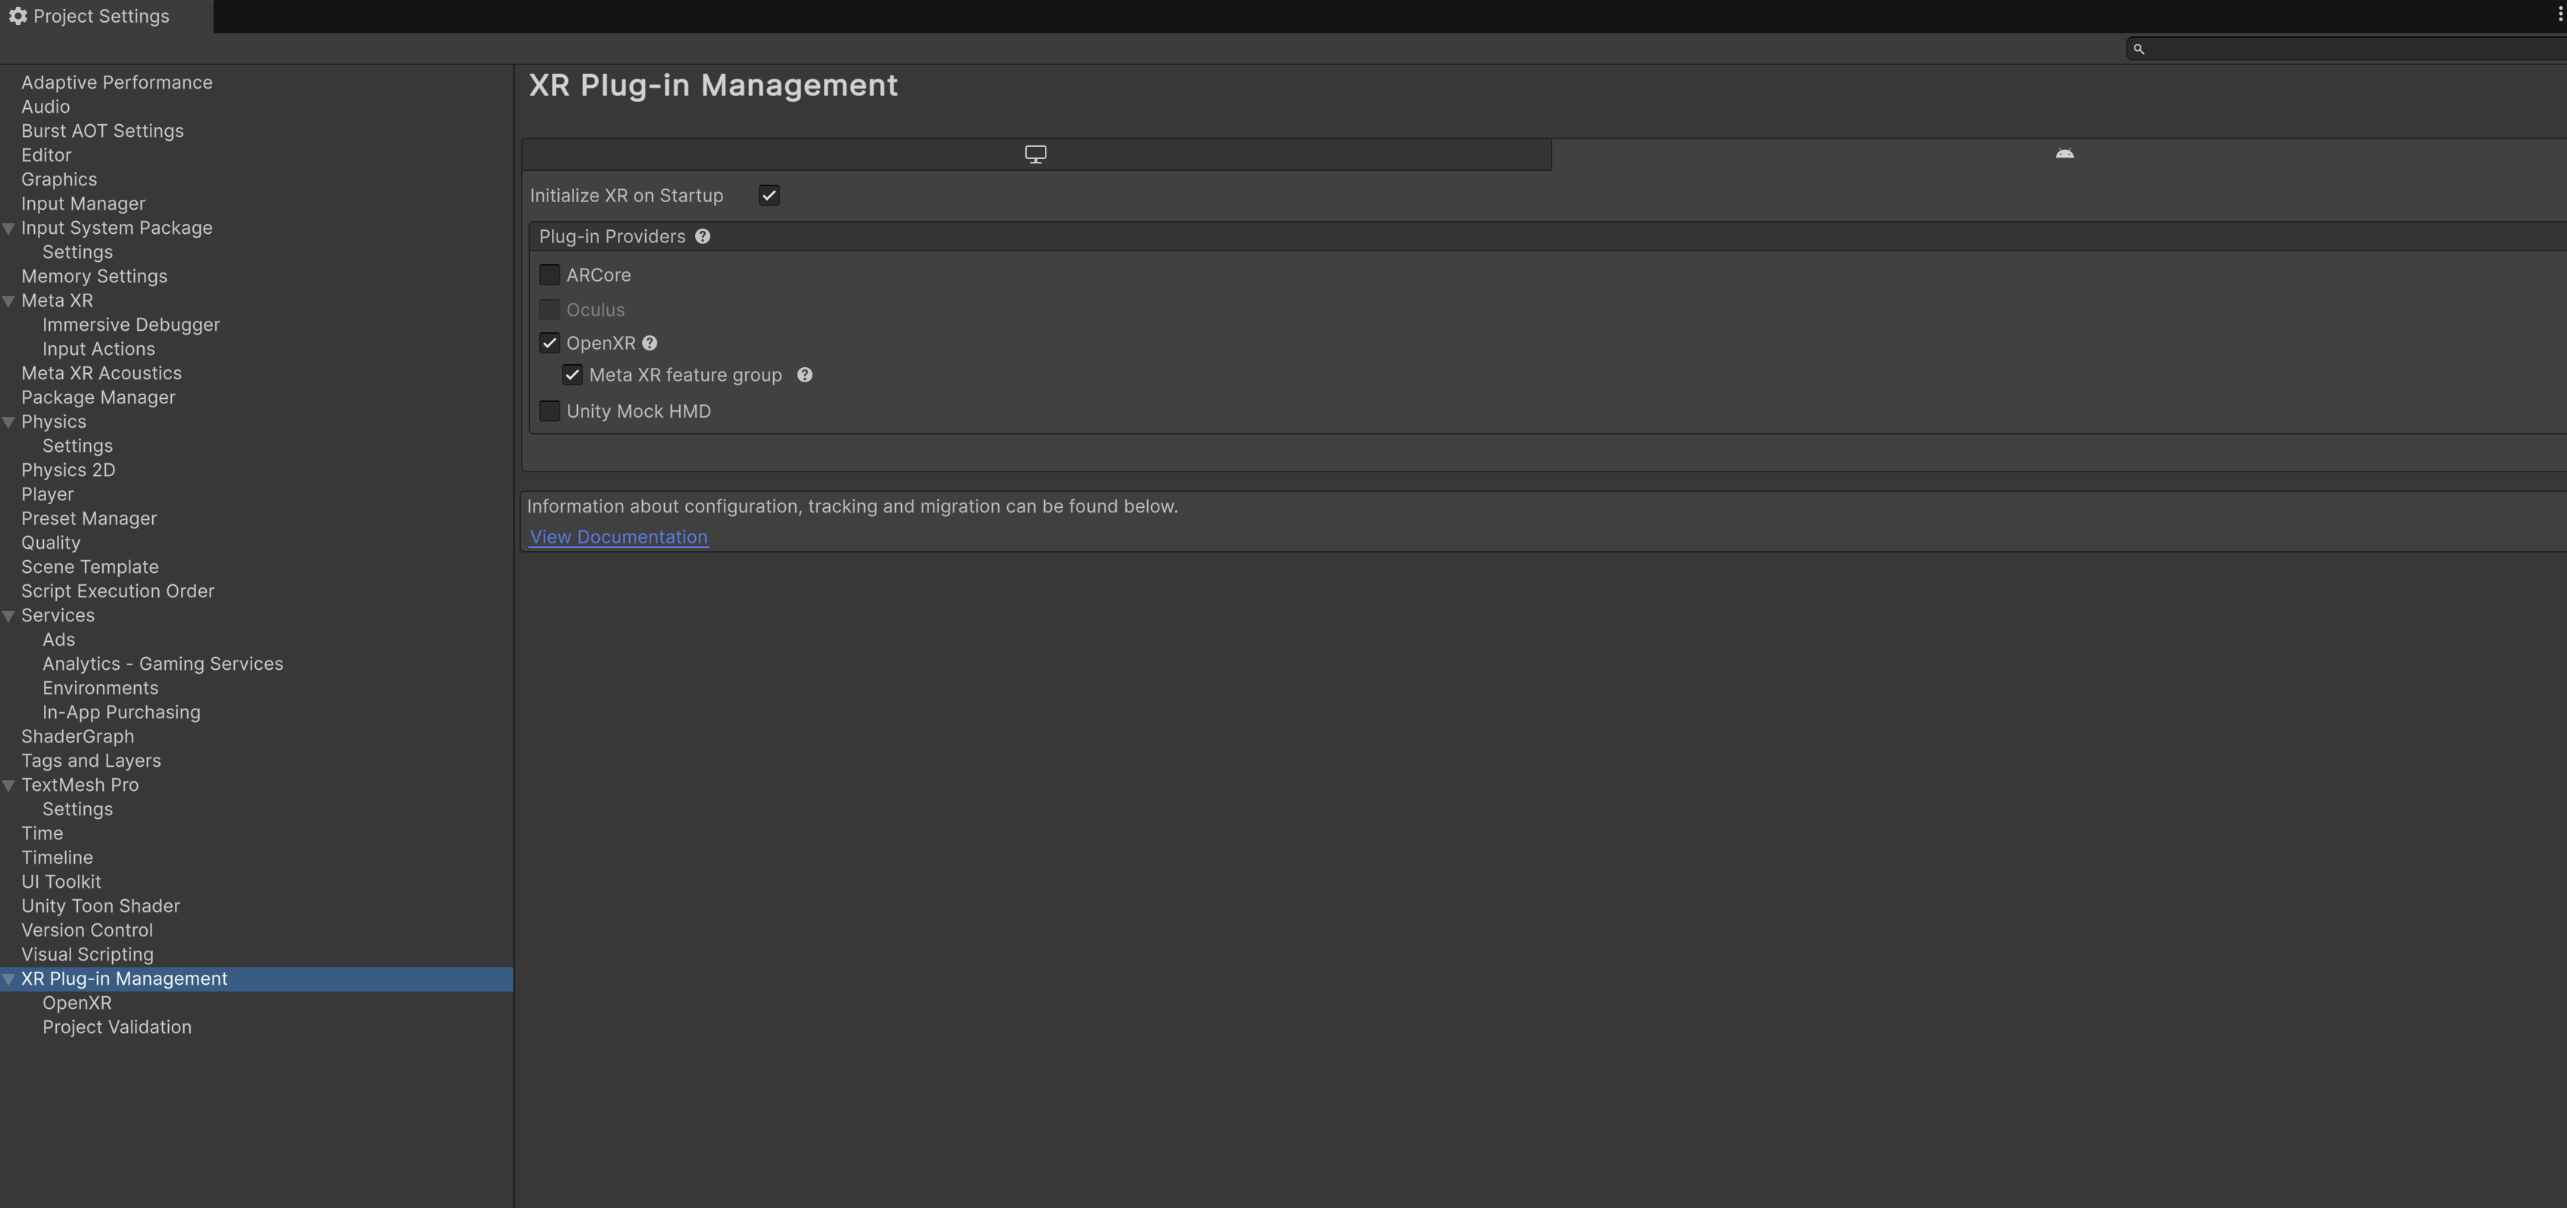Collapse the Services tree section

click(x=9, y=615)
